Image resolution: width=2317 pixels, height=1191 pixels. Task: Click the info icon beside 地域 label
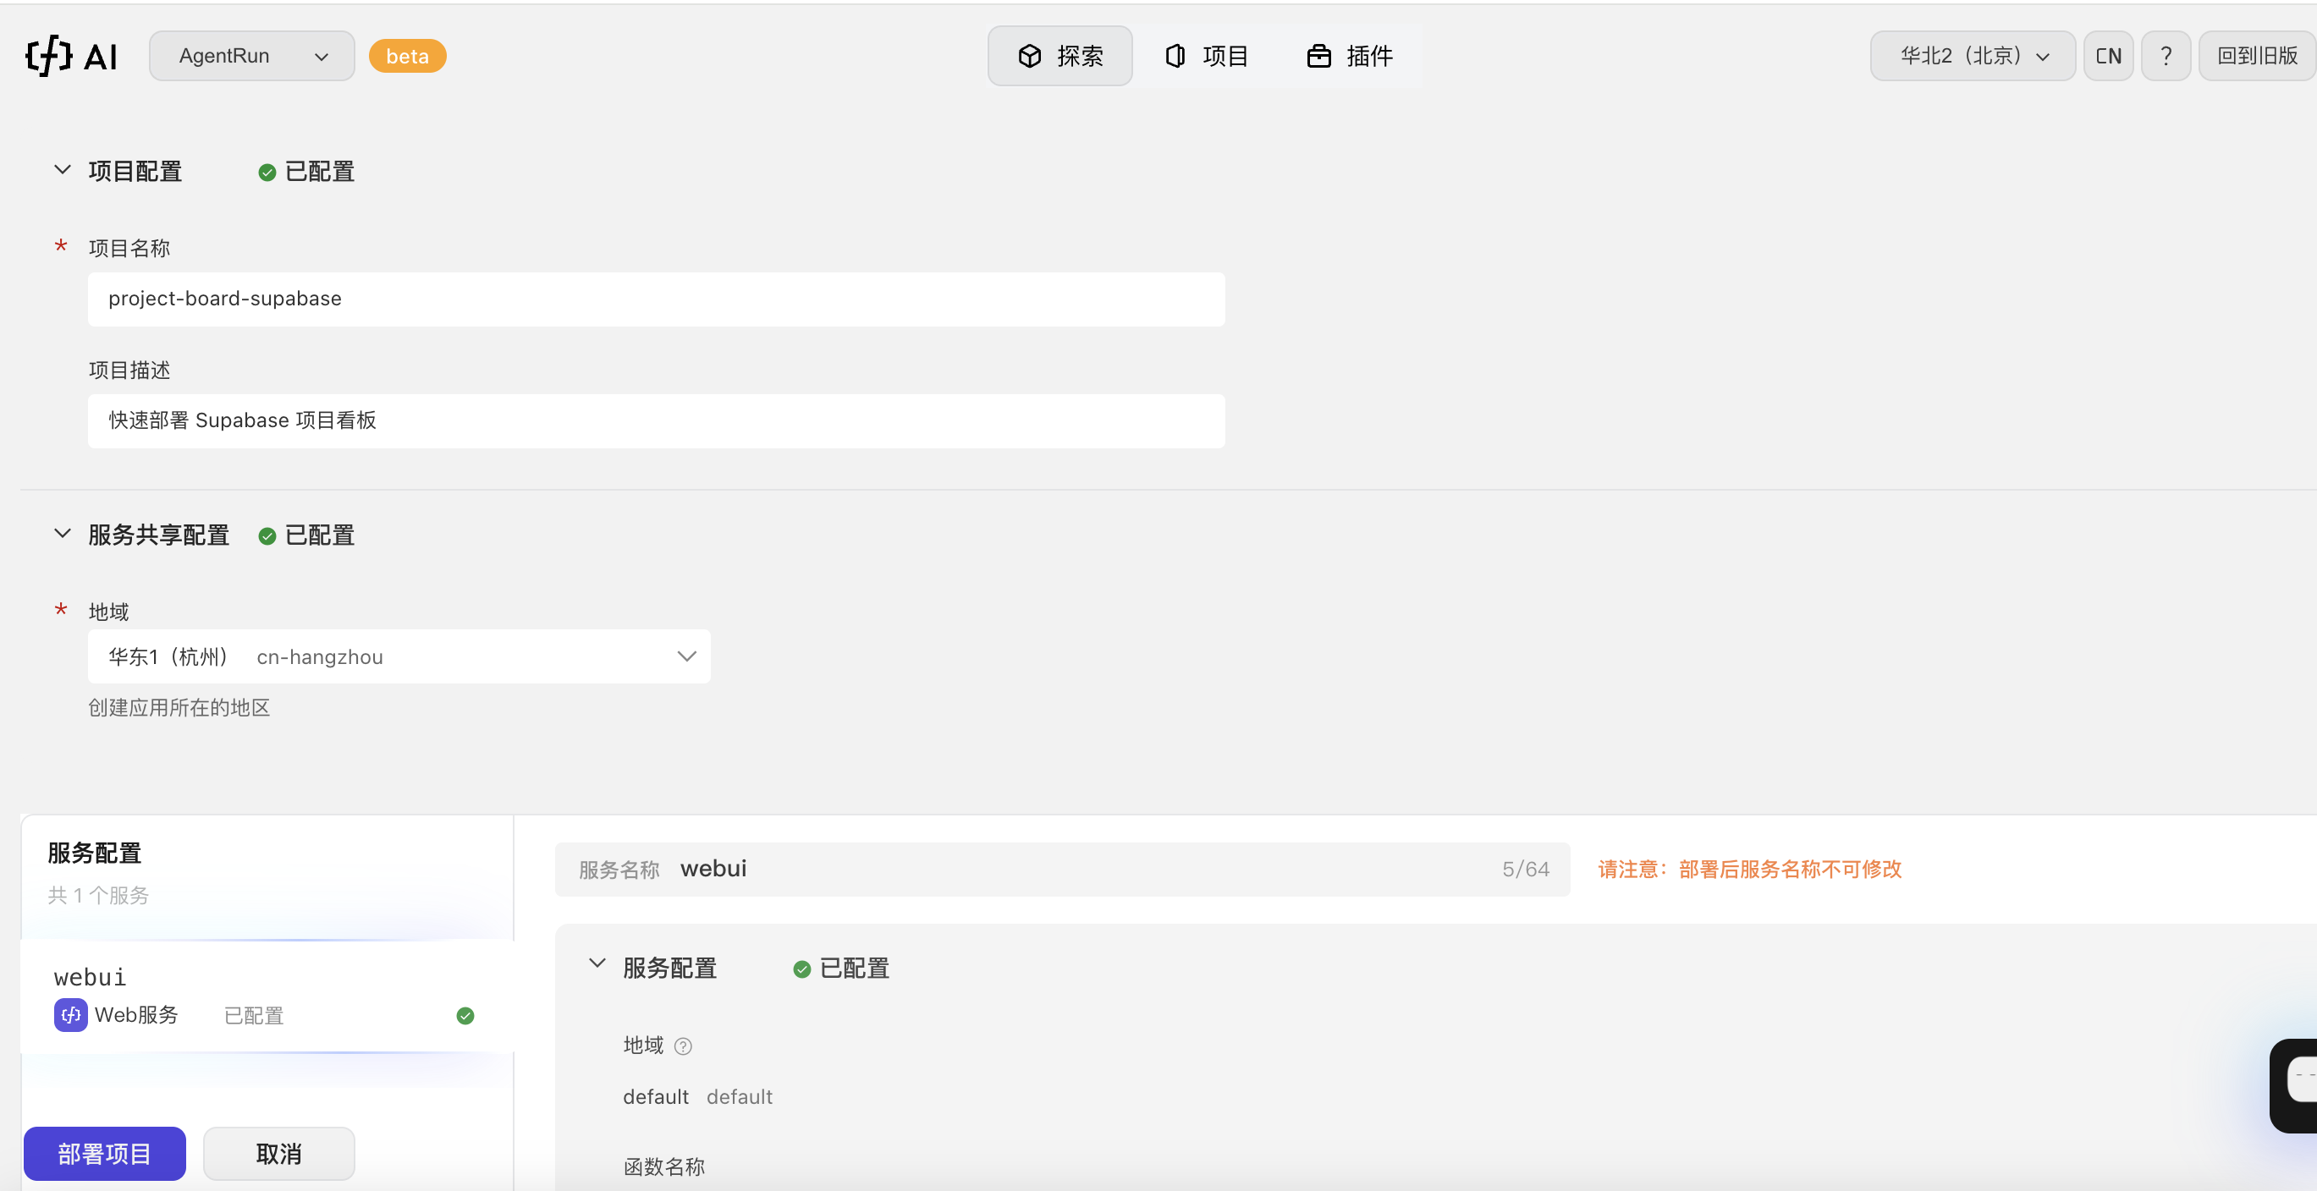pos(683,1046)
